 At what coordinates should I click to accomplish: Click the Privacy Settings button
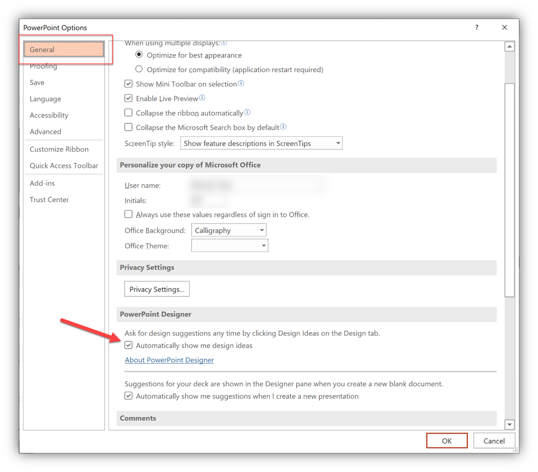157,289
